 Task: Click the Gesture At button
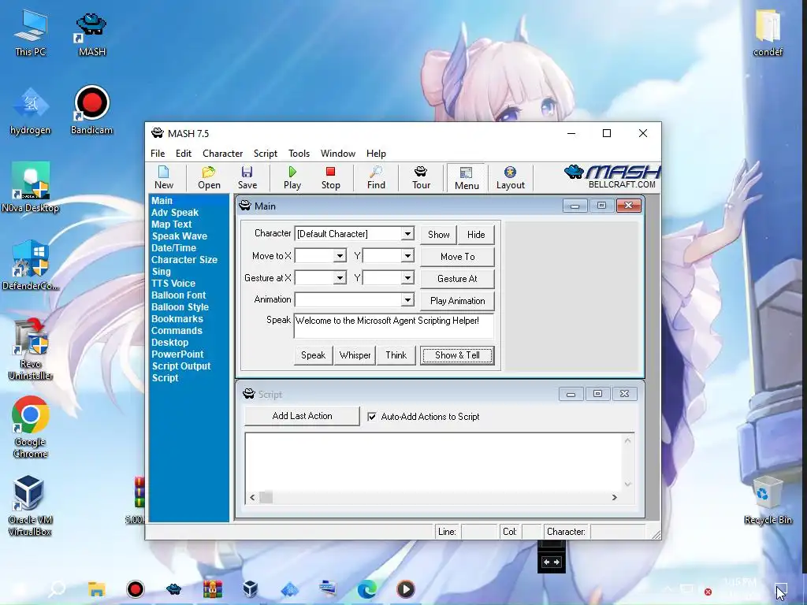pos(457,278)
